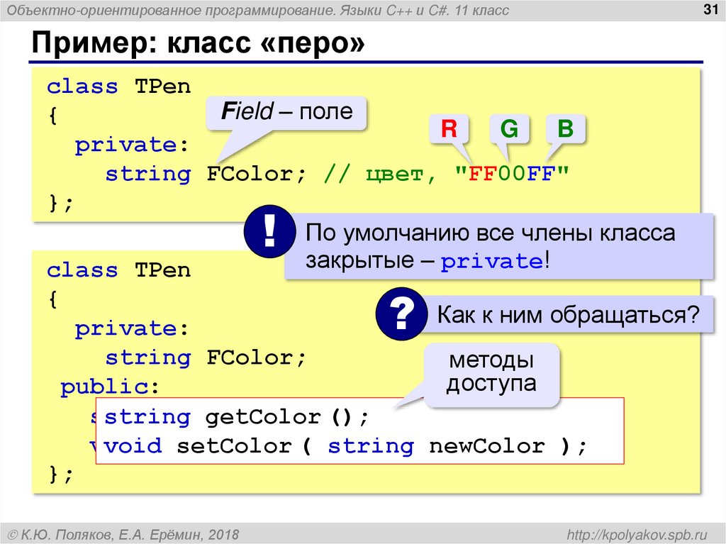Screen dimensions: 726x544
Task: Click the slide title «Пример: класс «перо»»
Action: tap(199, 43)
